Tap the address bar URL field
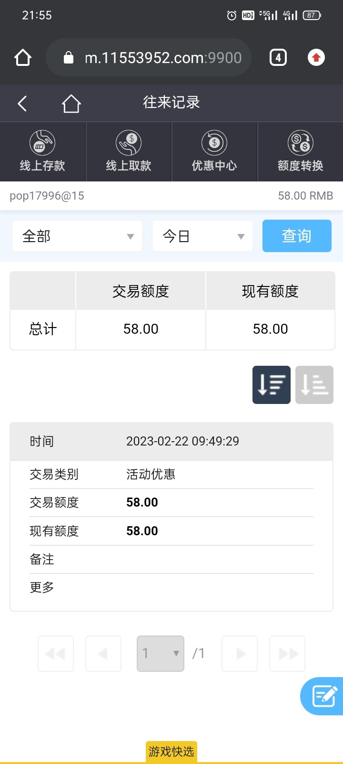Screen dimensions: 343x764 162,58
